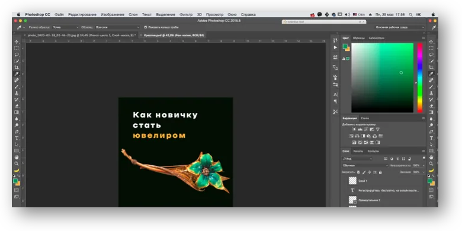Select the Rectangle shape tool in left toolbar
The height and width of the screenshot is (231, 462).
click(x=17, y=150)
